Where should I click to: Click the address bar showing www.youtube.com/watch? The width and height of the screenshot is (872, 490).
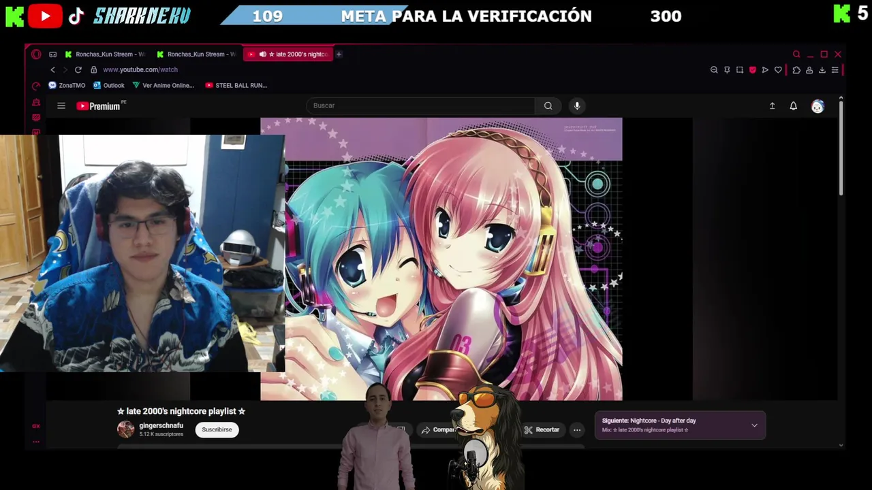click(140, 69)
